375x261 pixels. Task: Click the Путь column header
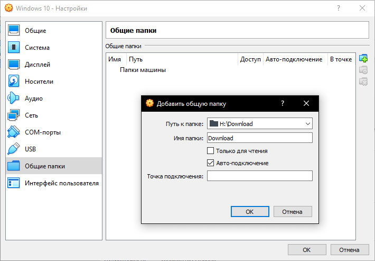(182, 59)
